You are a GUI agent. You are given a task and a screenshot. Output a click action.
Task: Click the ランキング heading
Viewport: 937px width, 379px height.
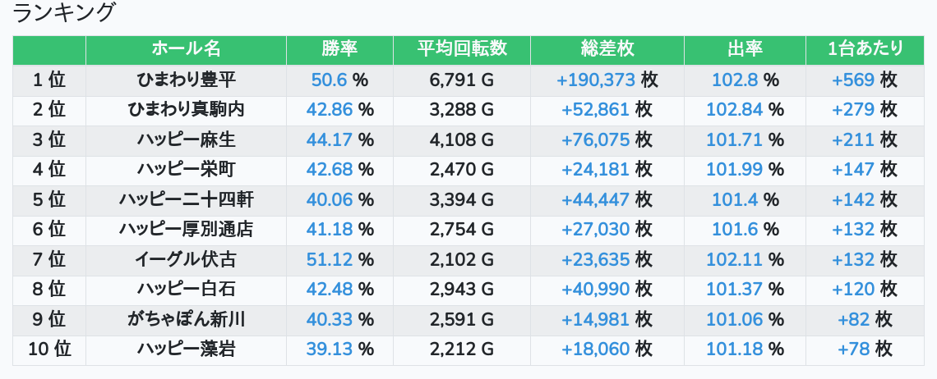pos(65,13)
